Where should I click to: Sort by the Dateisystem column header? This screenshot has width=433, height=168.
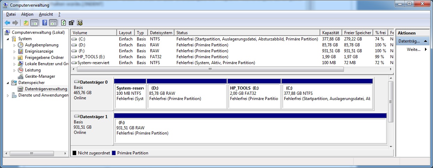(x=161, y=32)
